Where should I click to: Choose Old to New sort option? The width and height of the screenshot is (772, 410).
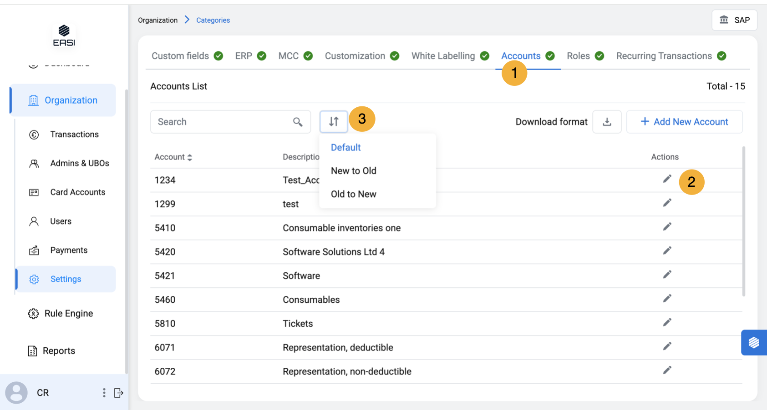tap(353, 194)
